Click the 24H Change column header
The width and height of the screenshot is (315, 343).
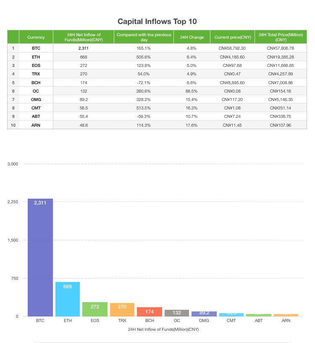192,37
